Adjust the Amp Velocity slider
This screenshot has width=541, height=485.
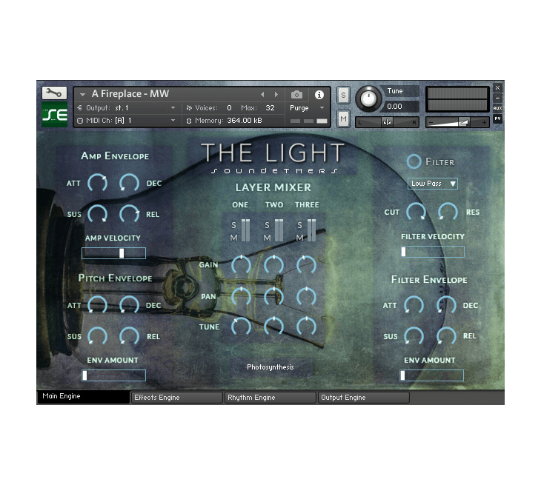113,253
